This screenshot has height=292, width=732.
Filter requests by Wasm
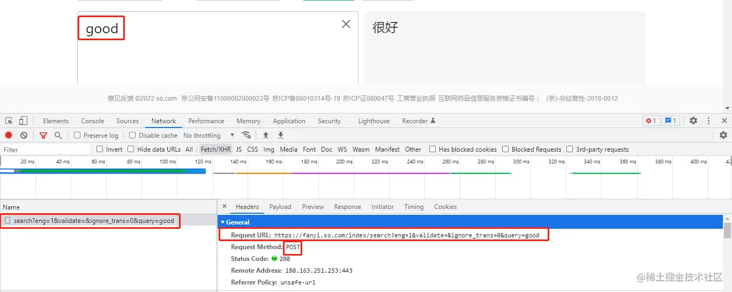click(x=361, y=149)
